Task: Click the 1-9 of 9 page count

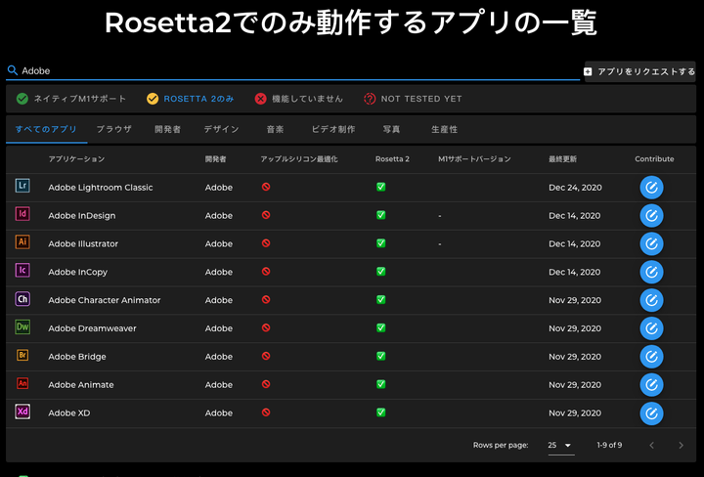Action: pyautogui.click(x=609, y=445)
